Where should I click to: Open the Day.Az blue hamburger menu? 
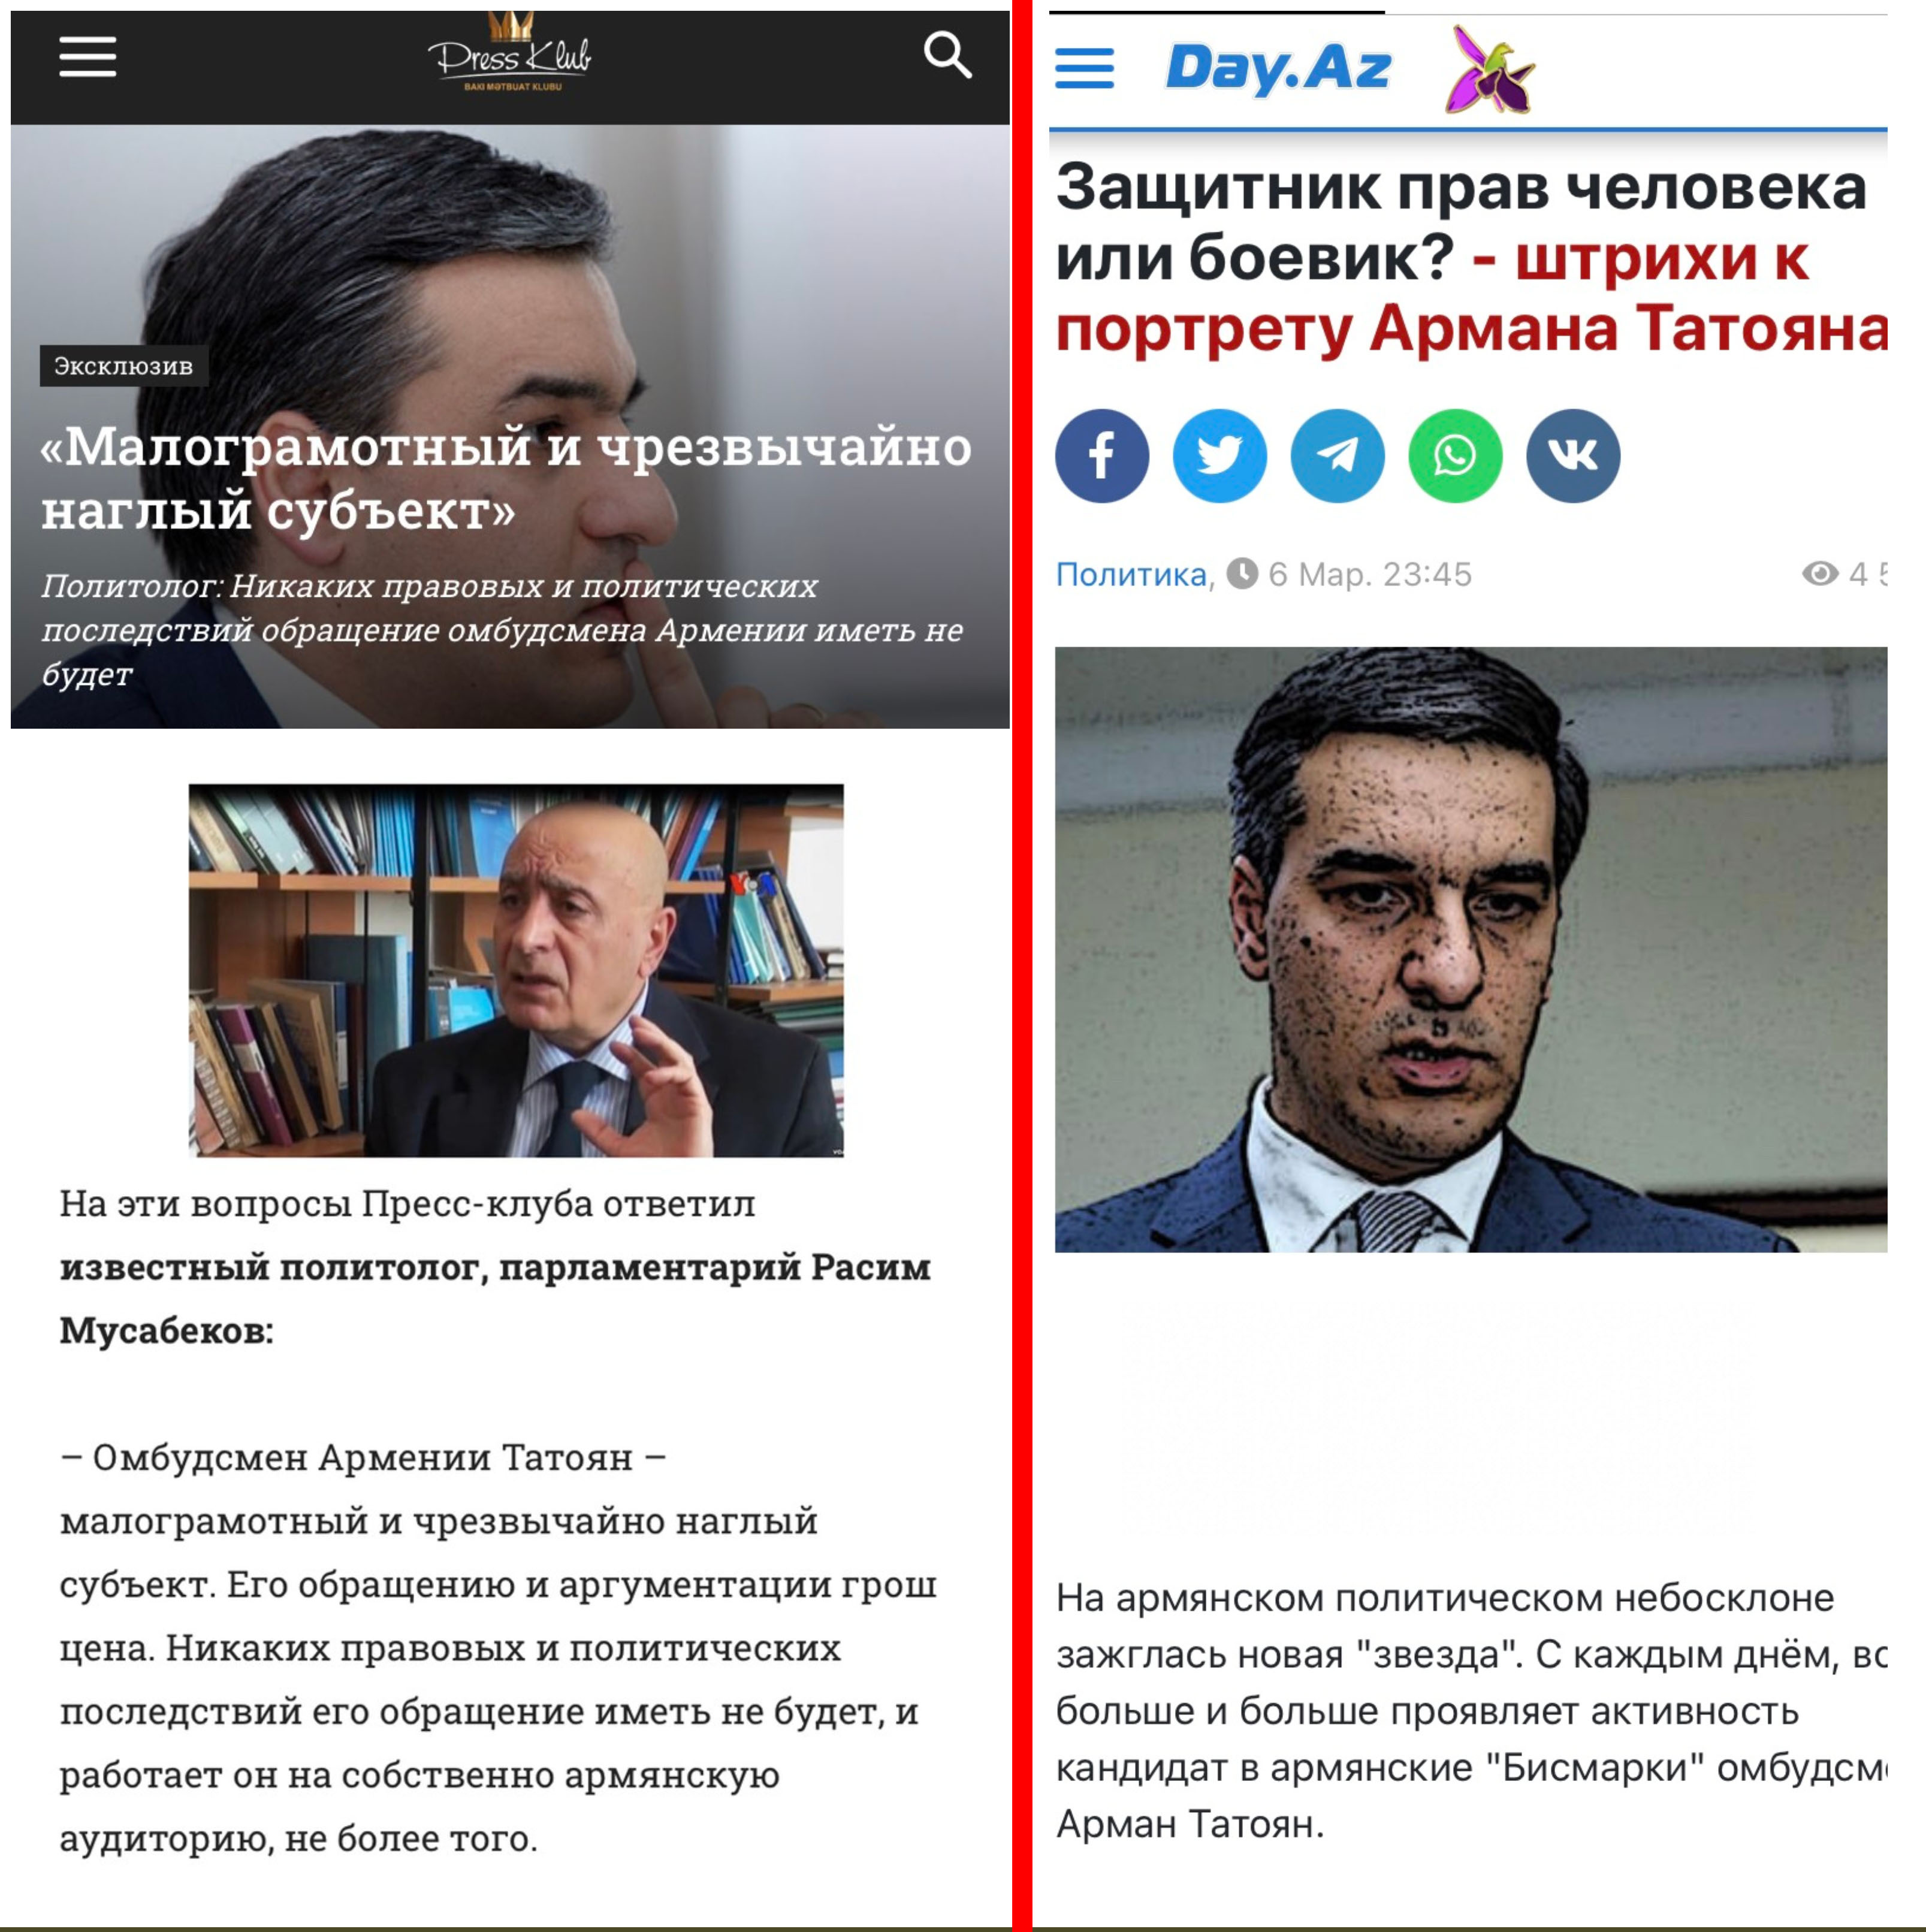(x=1085, y=68)
